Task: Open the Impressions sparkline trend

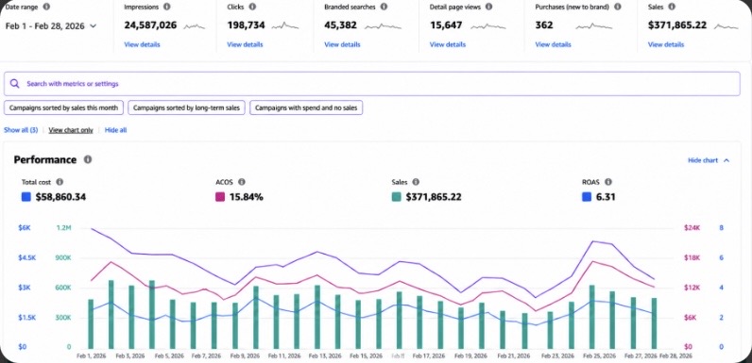Action: point(195,25)
